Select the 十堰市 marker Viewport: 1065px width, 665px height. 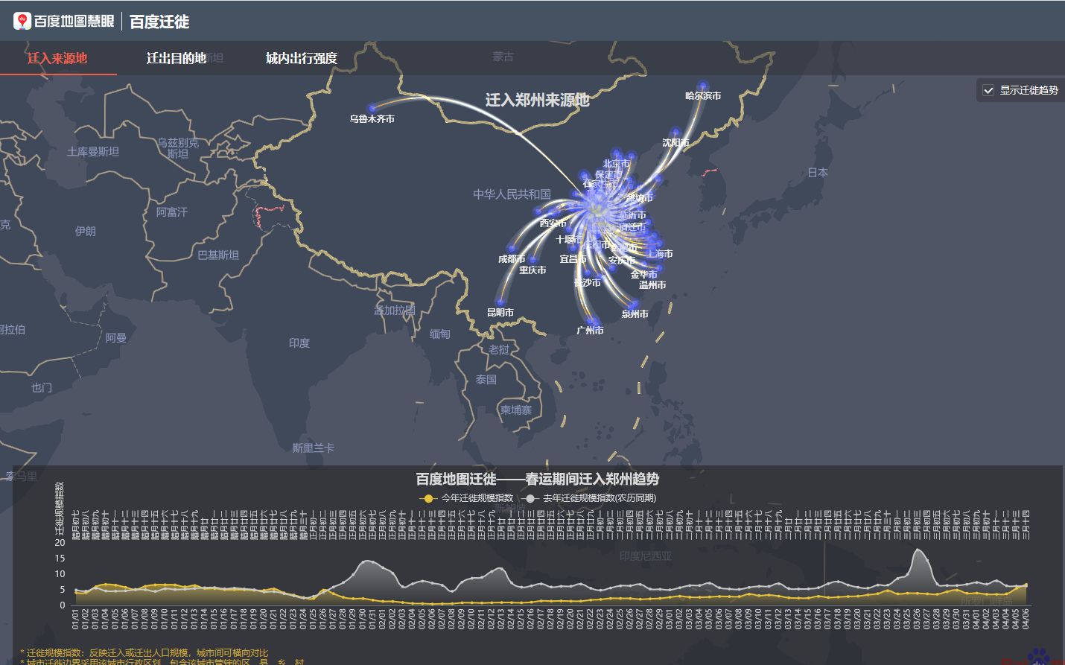570,230
